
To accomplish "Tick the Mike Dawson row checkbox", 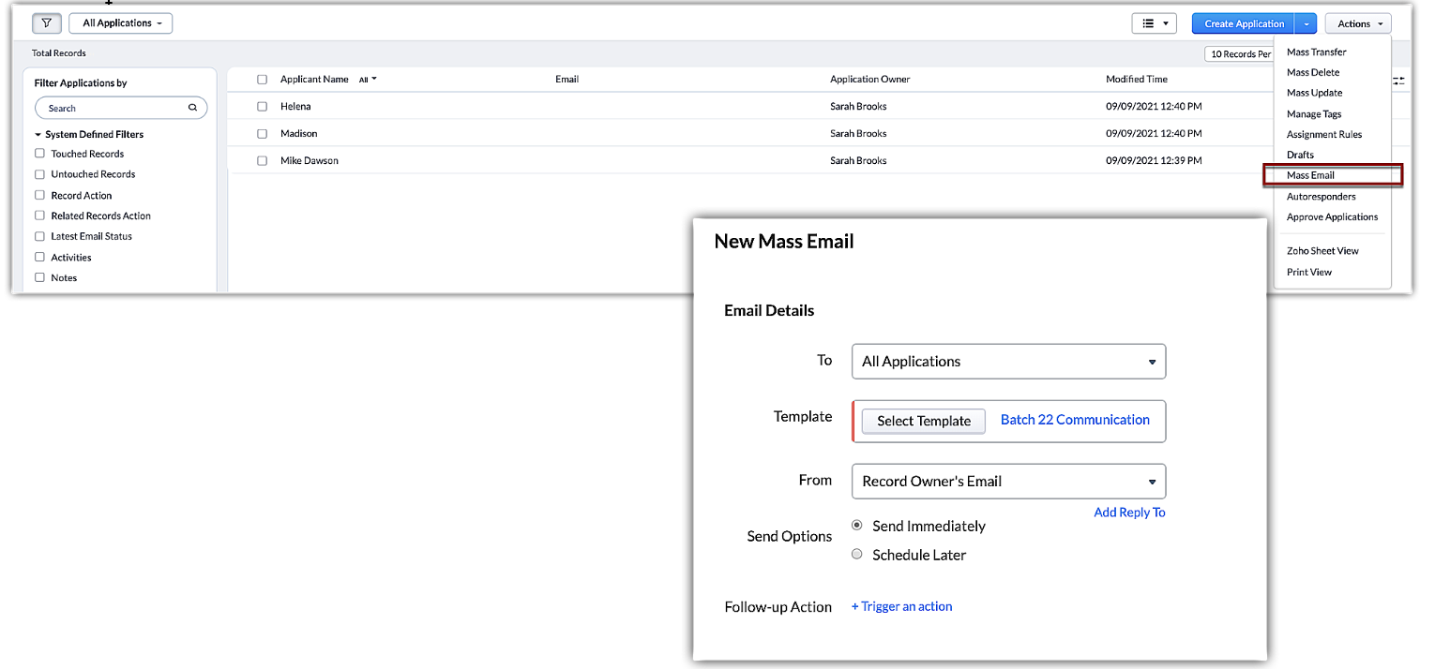I will coord(263,161).
